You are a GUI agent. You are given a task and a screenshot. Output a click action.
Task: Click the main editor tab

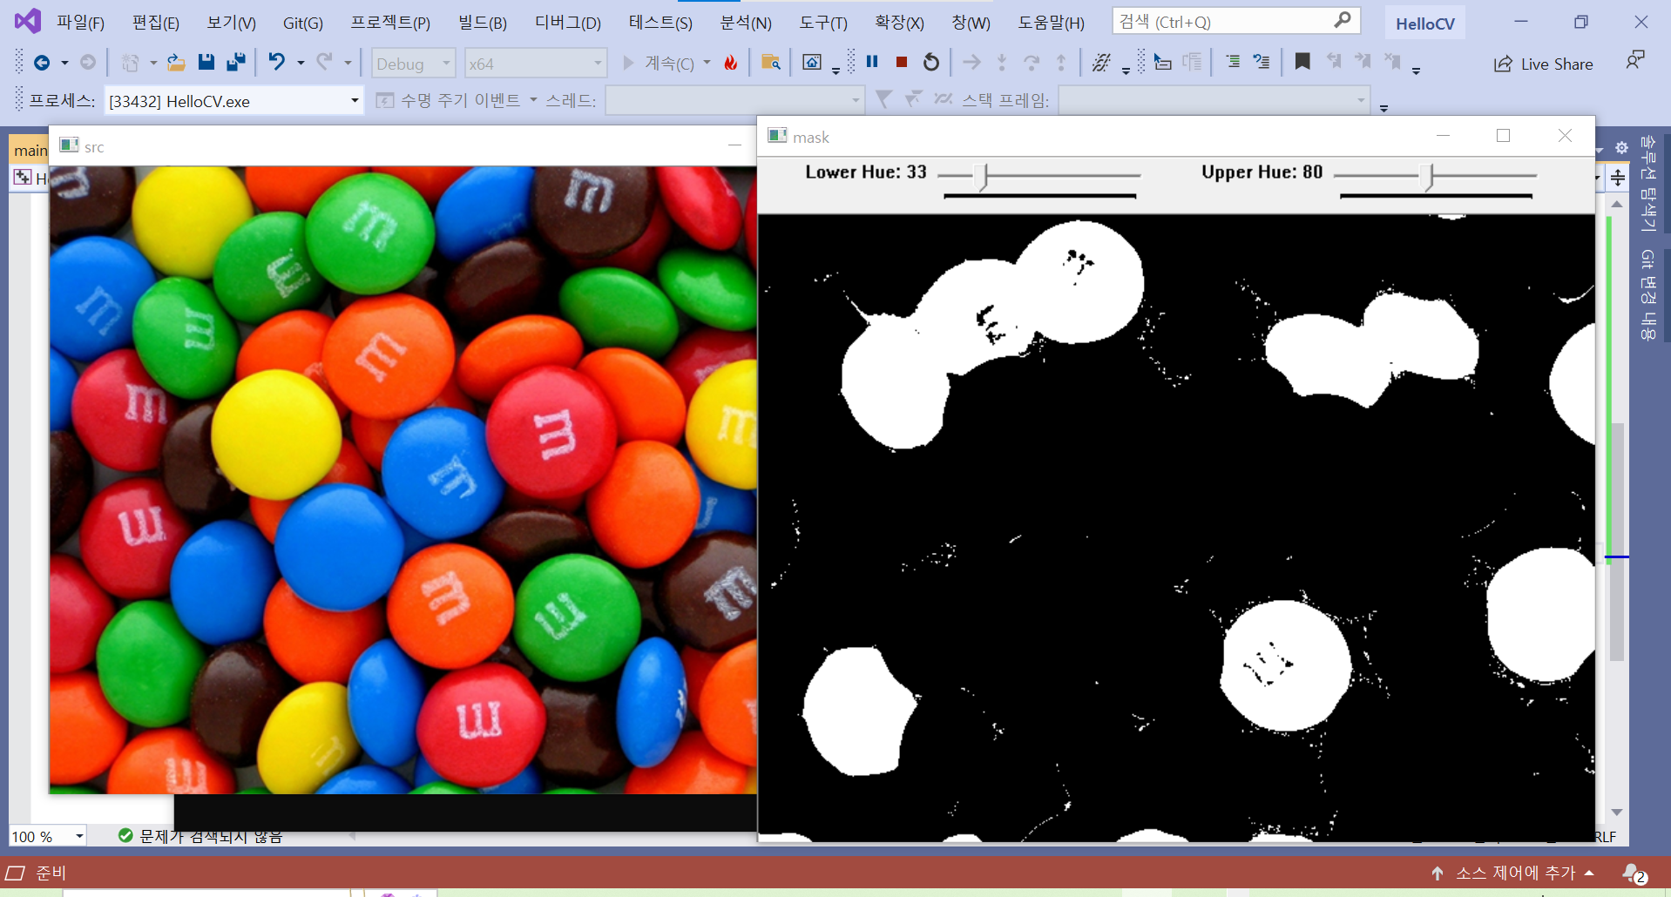pyautogui.click(x=30, y=150)
